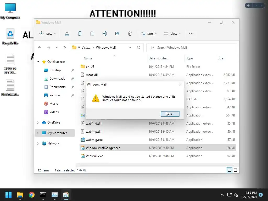Viewport: 268px width, 201px height.
Task: Open My Computer desktop icon
Action: [x=10, y=11]
